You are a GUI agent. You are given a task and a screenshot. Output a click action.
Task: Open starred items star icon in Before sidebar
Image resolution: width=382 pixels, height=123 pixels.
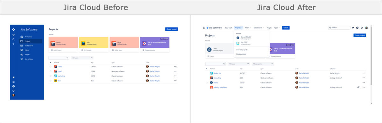(x=13, y=35)
